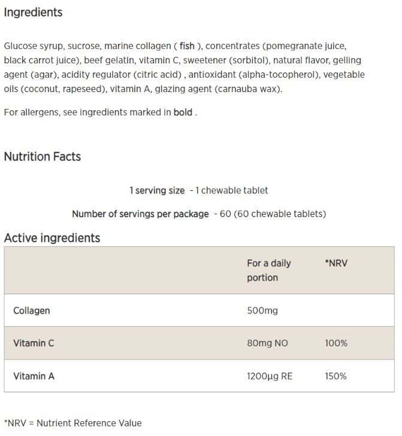This screenshot has height=436, width=402.
Task: Click the 100% NRV value
Action: (x=336, y=343)
